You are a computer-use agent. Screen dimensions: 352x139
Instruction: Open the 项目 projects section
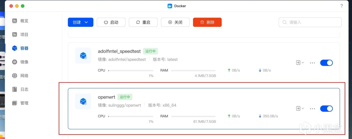[x=20, y=35]
